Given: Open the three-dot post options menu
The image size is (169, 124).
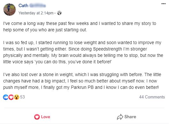Looking at the screenshot, I should (163, 4).
